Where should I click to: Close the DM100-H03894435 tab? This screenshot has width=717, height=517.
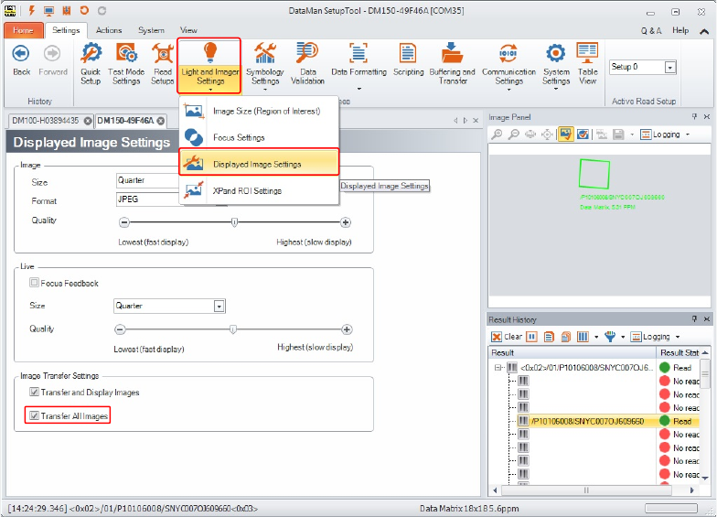click(x=88, y=121)
